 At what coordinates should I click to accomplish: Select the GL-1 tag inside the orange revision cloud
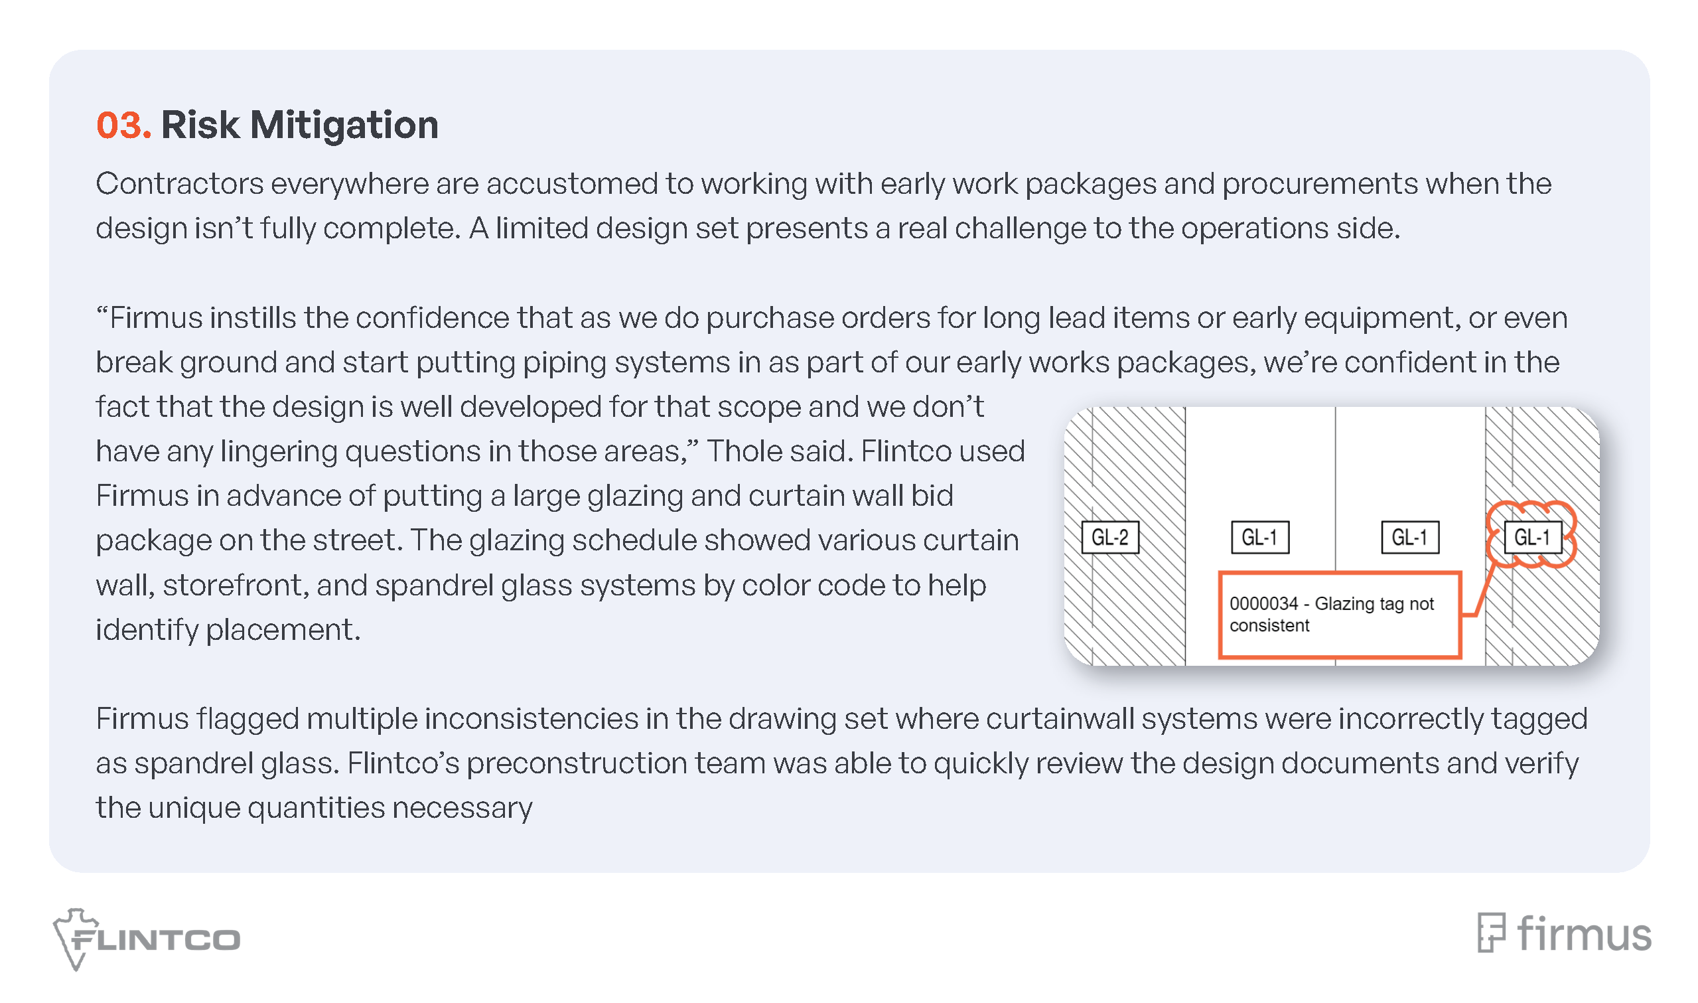pyautogui.click(x=1532, y=537)
